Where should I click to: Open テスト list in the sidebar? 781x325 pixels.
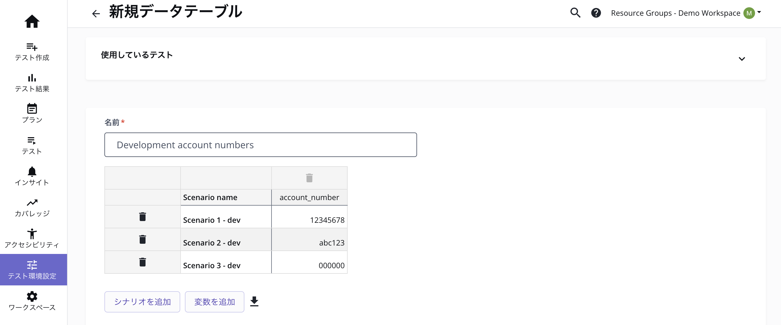point(32,145)
